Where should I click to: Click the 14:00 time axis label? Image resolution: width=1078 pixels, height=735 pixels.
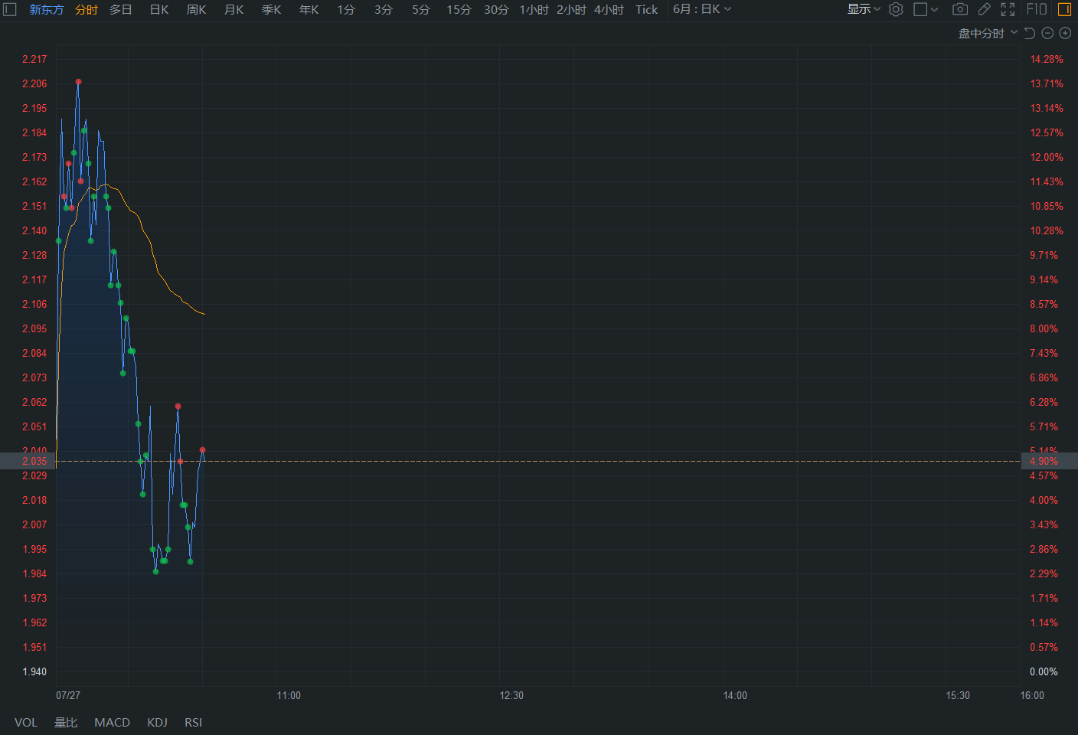coord(735,695)
